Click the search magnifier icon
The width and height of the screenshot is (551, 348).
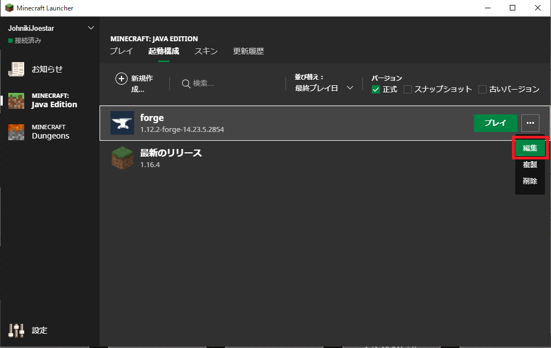[x=186, y=84]
